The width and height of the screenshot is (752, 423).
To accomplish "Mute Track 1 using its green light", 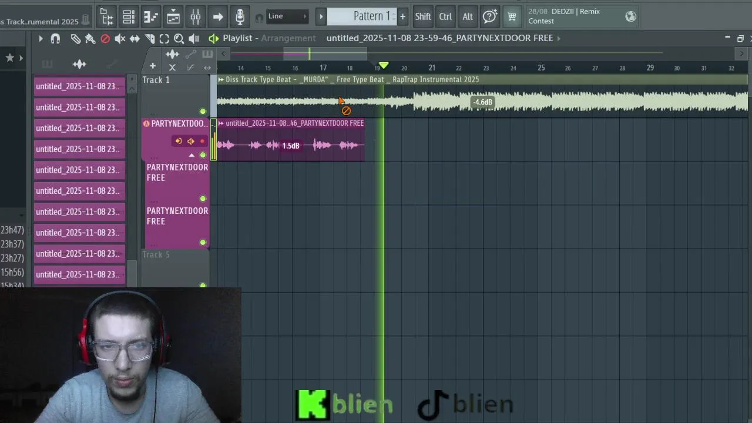I will (x=203, y=111).
